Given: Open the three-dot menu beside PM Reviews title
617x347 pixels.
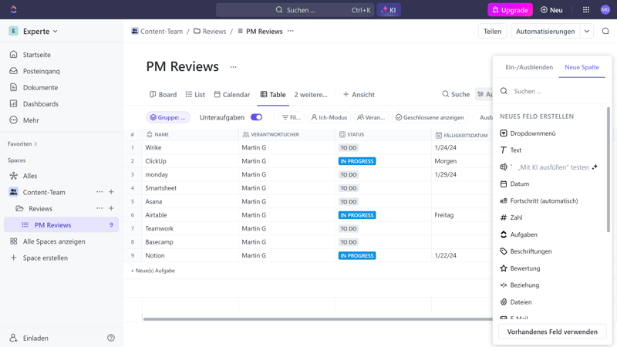Looking at the screenshot, I should [x=233, y=67].
